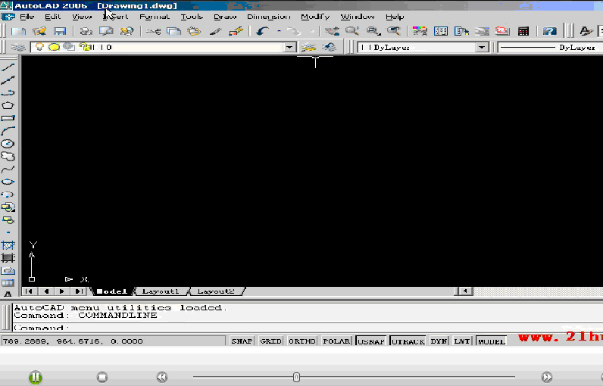
Task: Click the Save icon
Action: (x=60, y=32)
